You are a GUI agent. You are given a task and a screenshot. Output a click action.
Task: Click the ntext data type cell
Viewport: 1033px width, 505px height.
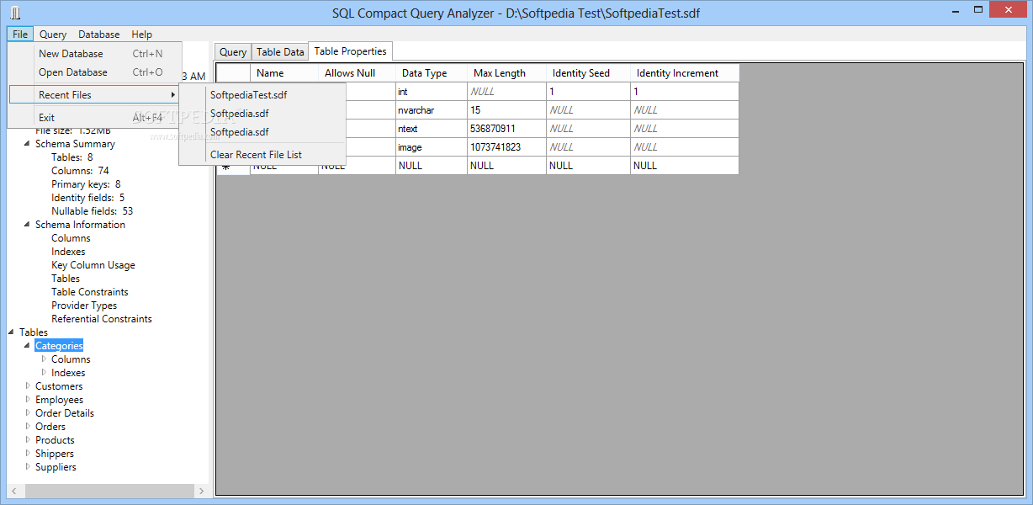[x=431, y=129]
